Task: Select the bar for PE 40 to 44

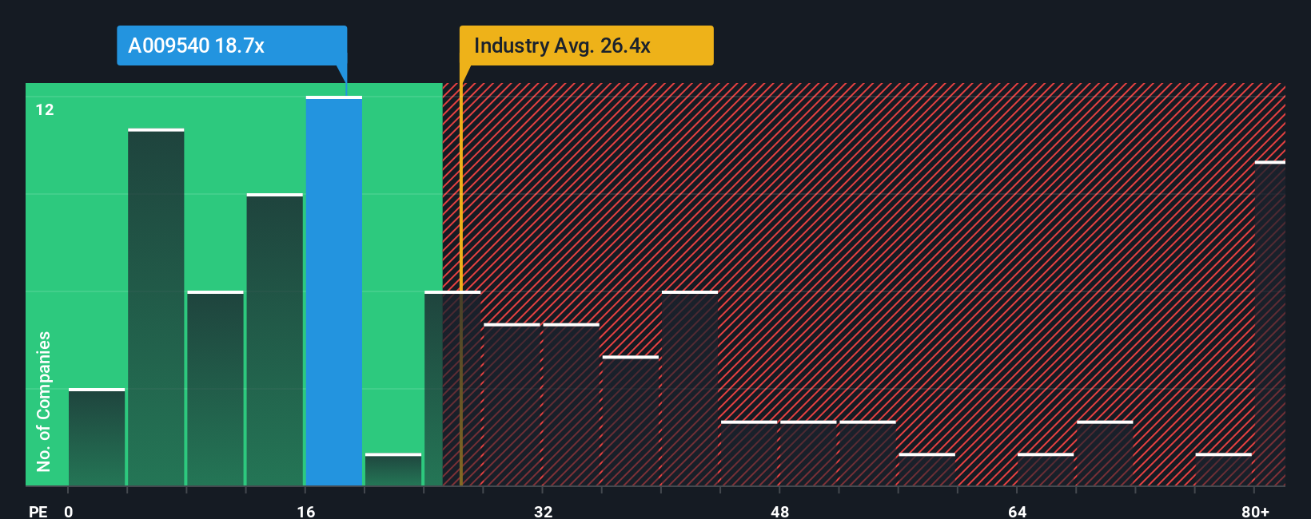Action: point(690,388)
